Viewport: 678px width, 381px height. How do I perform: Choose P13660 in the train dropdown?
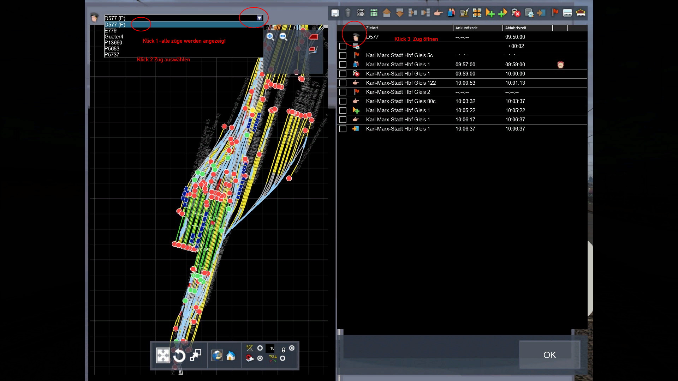pos(113,43)
